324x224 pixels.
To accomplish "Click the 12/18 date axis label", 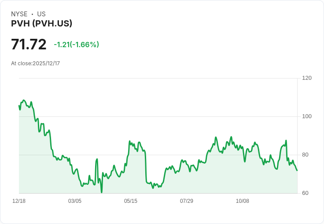I will [19, 201].
